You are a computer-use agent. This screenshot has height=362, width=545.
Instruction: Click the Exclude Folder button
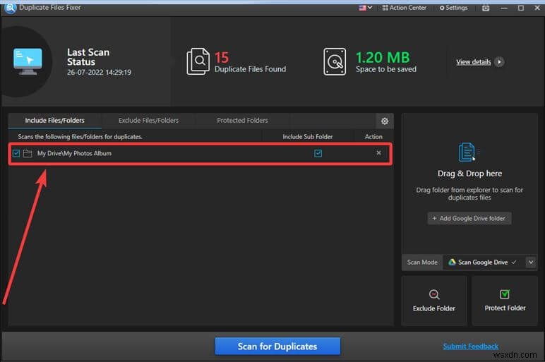point(434,301)
